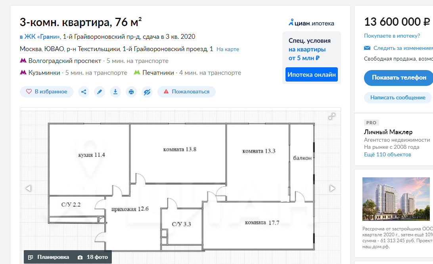Click envelope icon by price tracking
433x264 pixels.
(x=367, y=48)
